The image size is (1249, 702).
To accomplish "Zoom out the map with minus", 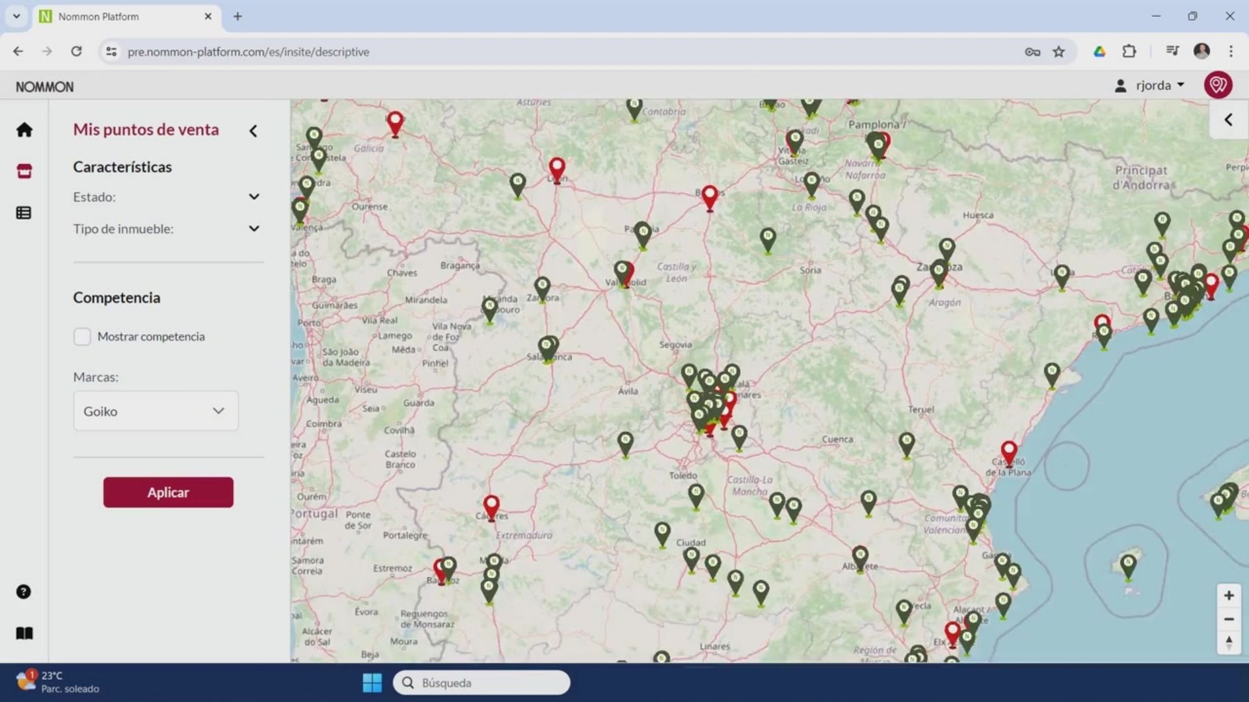I will pos(1228,619).
